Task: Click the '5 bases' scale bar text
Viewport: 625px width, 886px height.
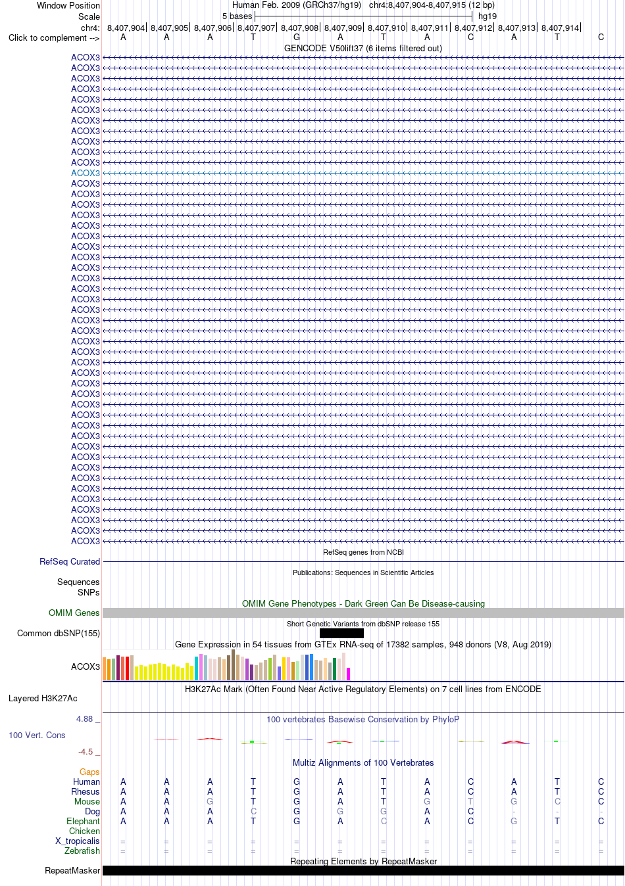Action: pos(237,16)
